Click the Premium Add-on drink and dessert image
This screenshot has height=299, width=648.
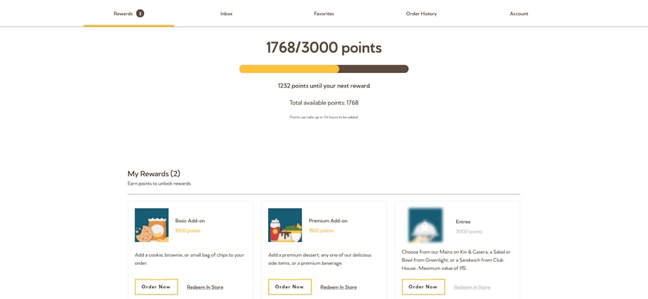click(x=285, y=225)
